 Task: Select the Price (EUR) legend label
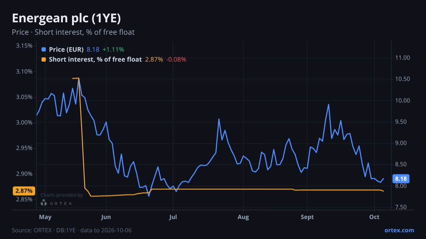(66, 50)
